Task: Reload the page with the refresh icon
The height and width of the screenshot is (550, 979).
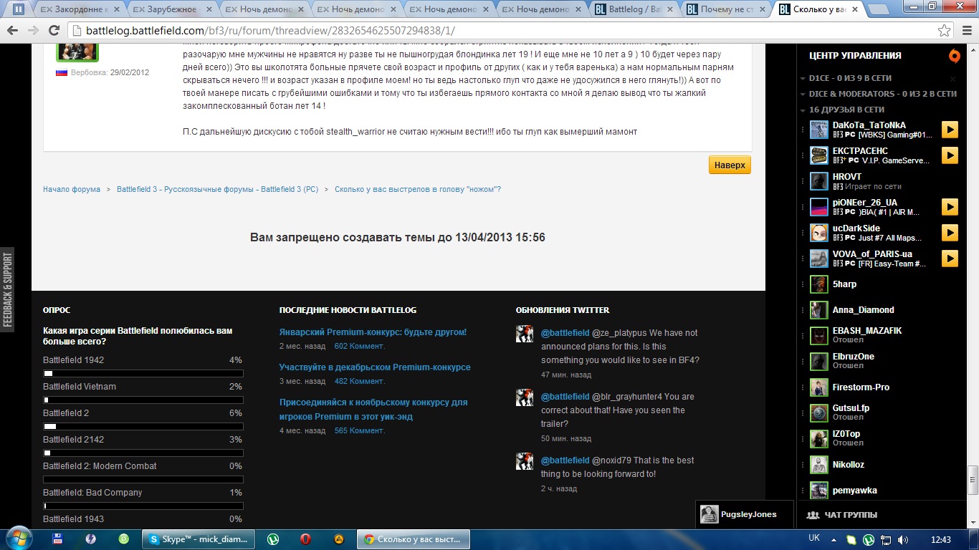Action: [54, 31]
